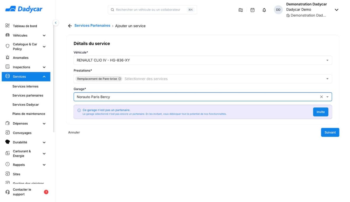Open Services Dadycar submenu item

tap(26, 105)
